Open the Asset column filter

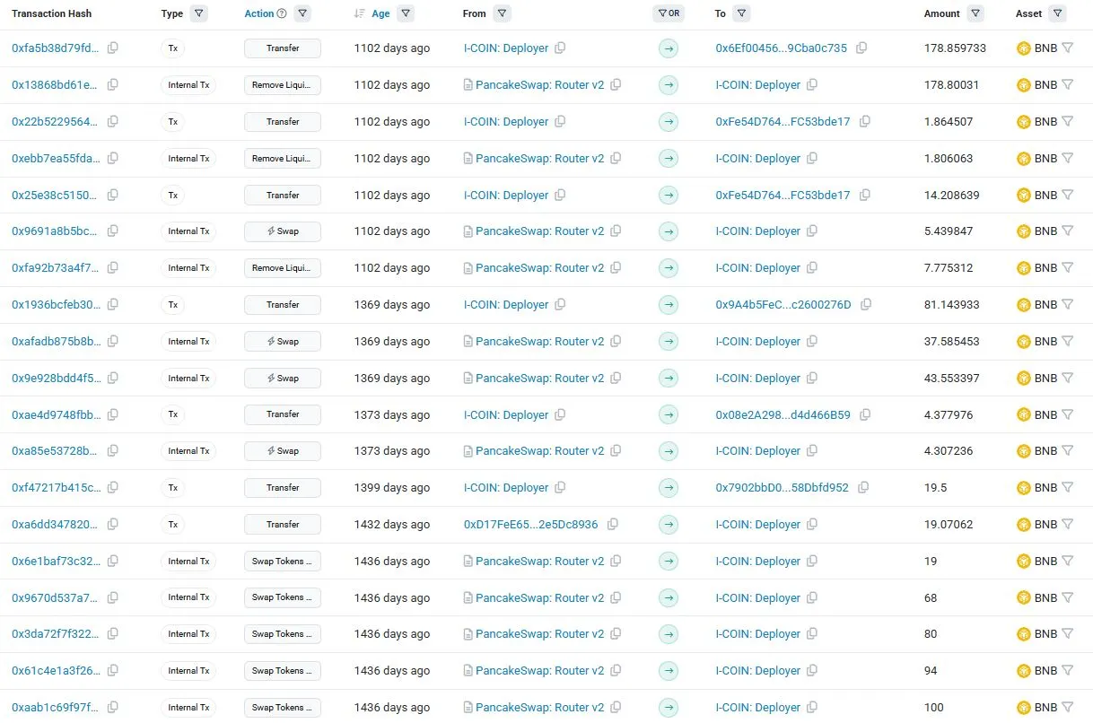[1058, 14]
